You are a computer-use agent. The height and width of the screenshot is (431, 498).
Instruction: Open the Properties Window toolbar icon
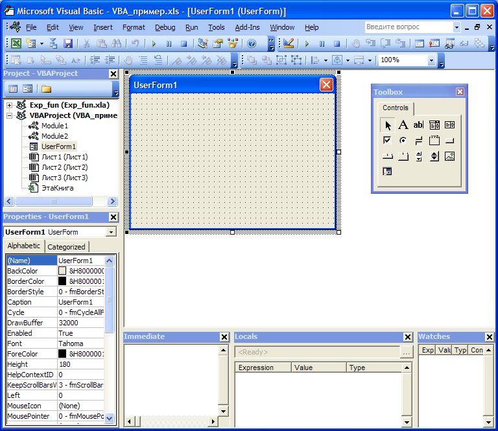click(x=218, y=43)
